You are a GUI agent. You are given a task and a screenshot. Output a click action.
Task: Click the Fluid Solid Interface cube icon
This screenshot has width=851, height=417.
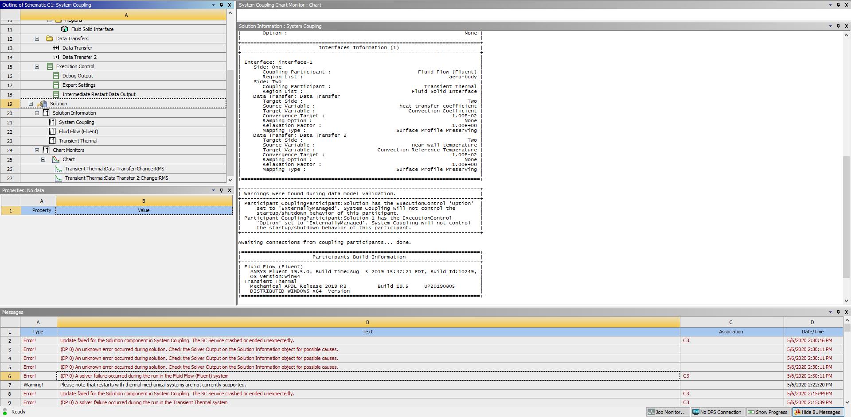pyautogui.click(x=65, y=29)
